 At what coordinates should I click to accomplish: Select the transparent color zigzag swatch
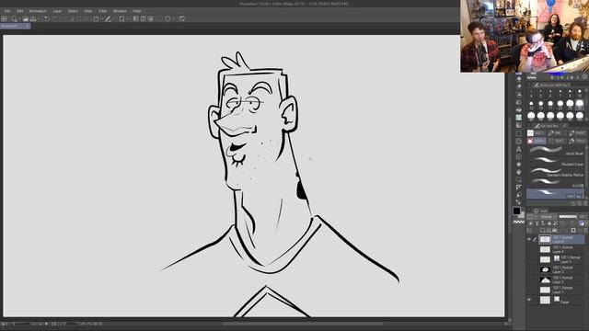519,223
